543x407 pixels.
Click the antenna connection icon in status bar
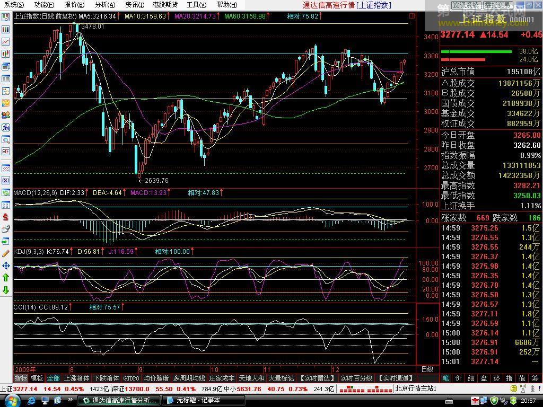[523, 388]
